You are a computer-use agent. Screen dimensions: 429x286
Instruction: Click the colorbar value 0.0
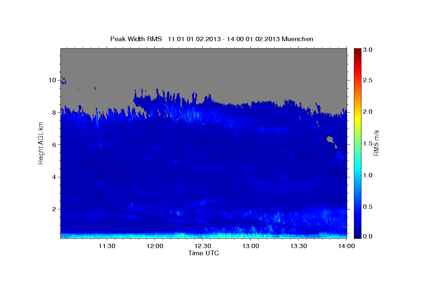[x=368, y=237]
